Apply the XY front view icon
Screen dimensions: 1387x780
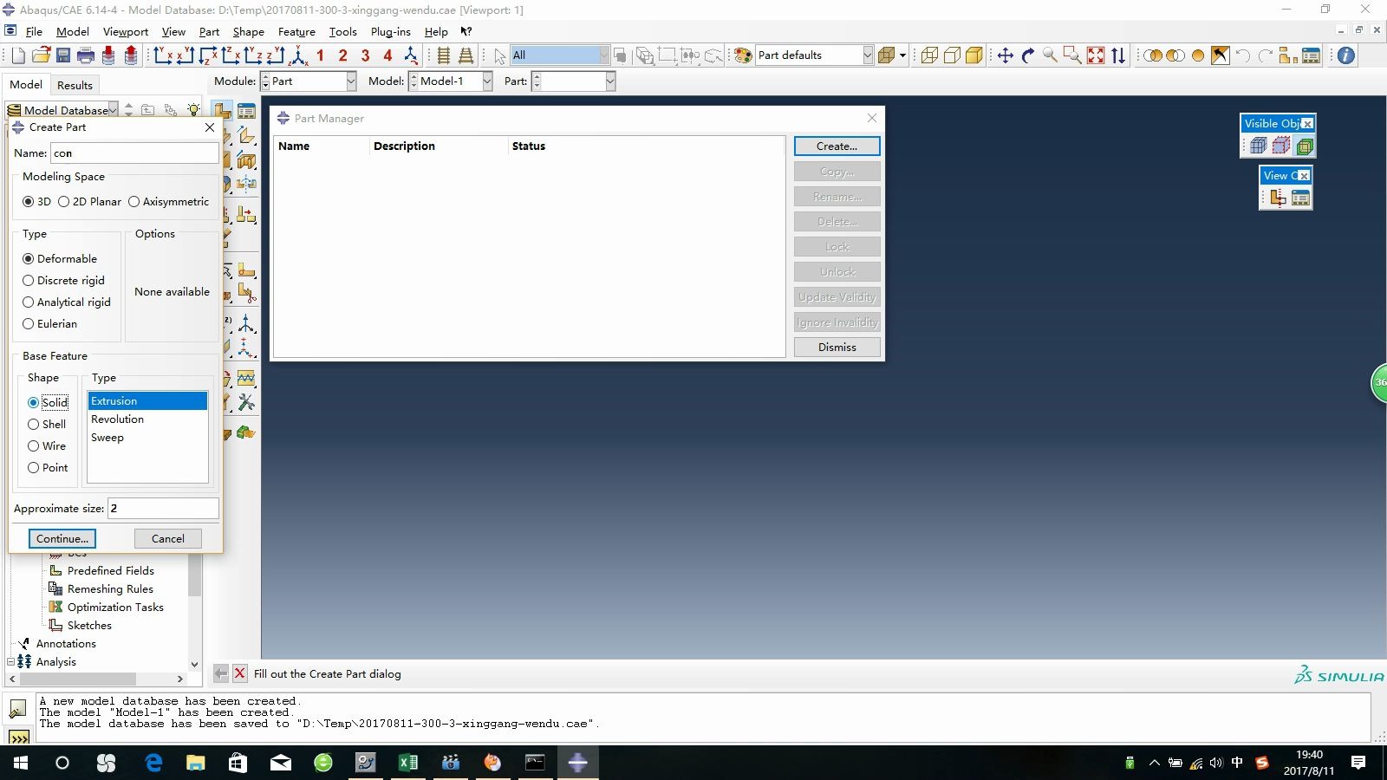pyautogui.click(x=162, y=55)
